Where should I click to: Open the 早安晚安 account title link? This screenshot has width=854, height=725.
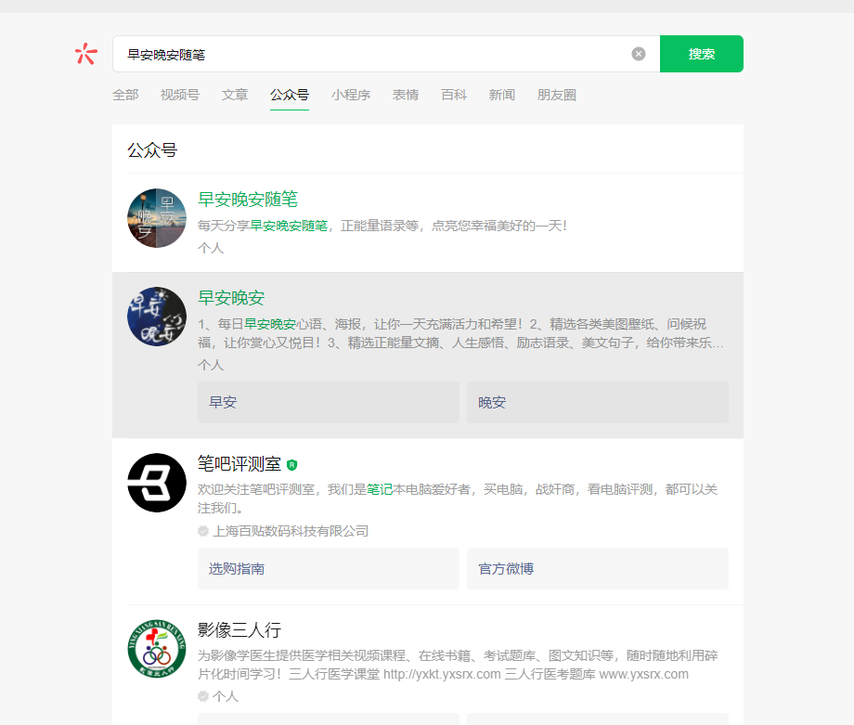[x=231, y=298]
